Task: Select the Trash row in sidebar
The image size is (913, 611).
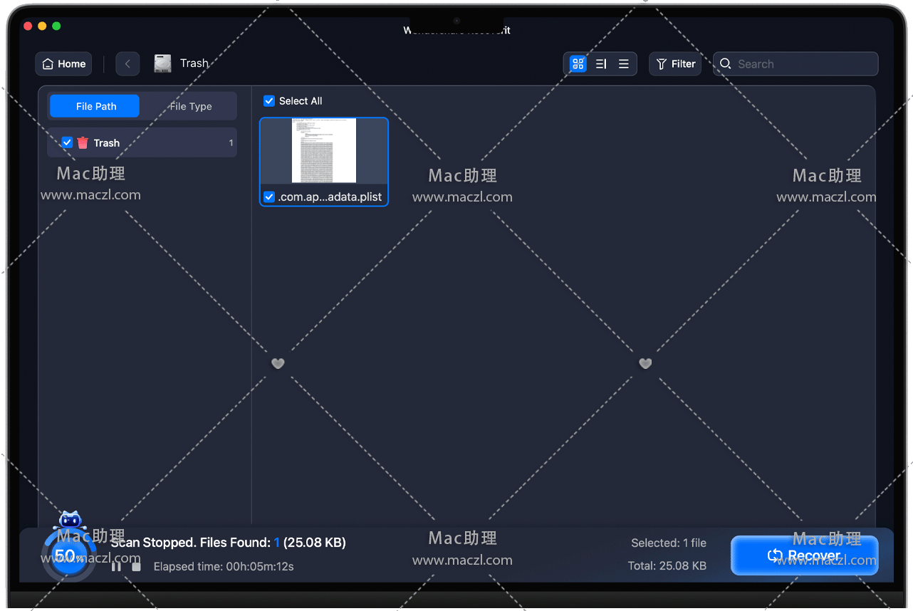Action: [x=142, y=142]
